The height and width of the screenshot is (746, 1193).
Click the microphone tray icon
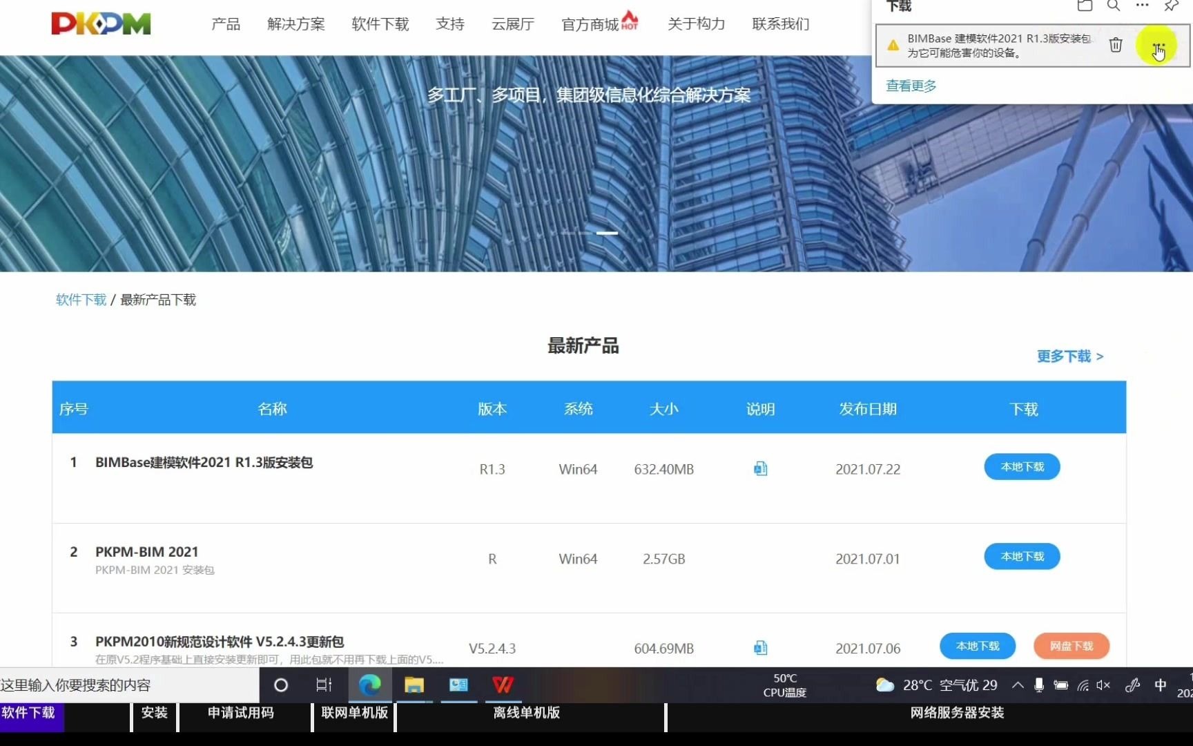pyautogui.click(x=1039, y=685)
